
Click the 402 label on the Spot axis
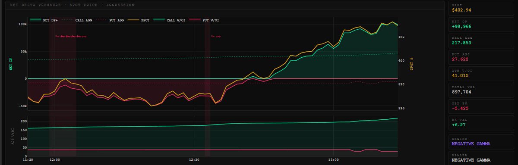point(402,37)
